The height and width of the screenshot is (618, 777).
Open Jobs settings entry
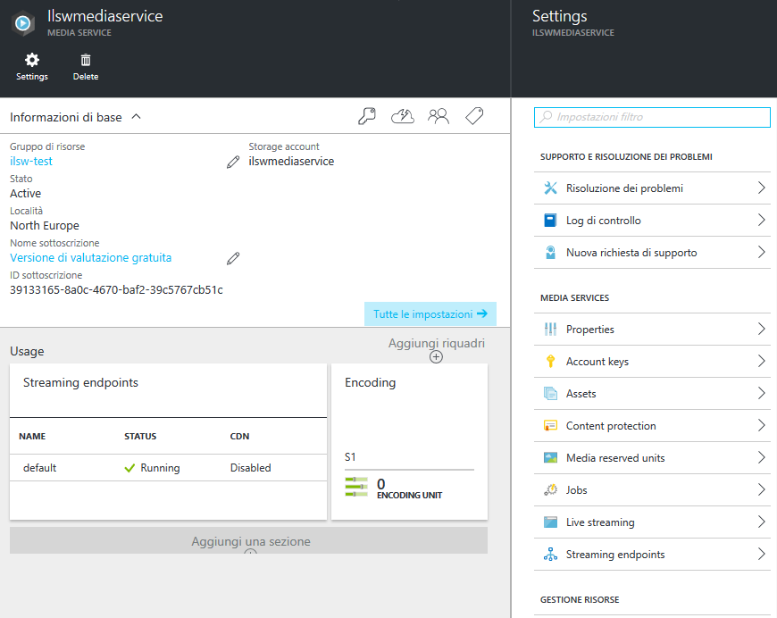point(652,489)
